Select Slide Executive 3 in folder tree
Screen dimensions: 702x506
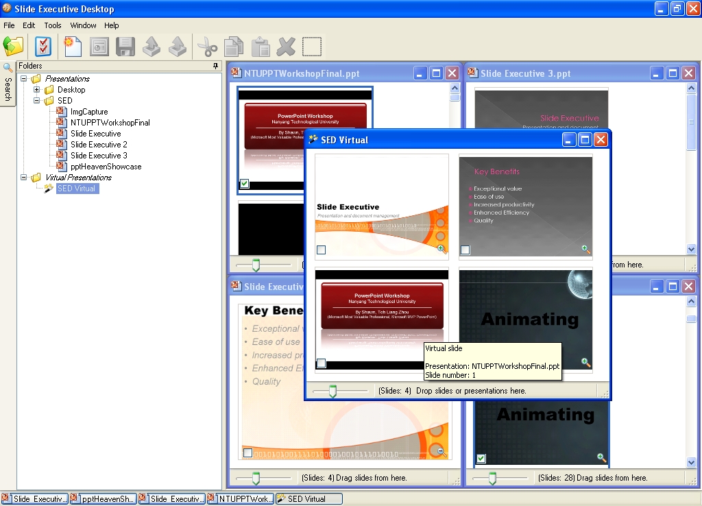(99, 156)
